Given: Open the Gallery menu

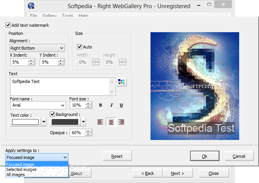Looking at the screenshot, I should click(x=49, y=16).
